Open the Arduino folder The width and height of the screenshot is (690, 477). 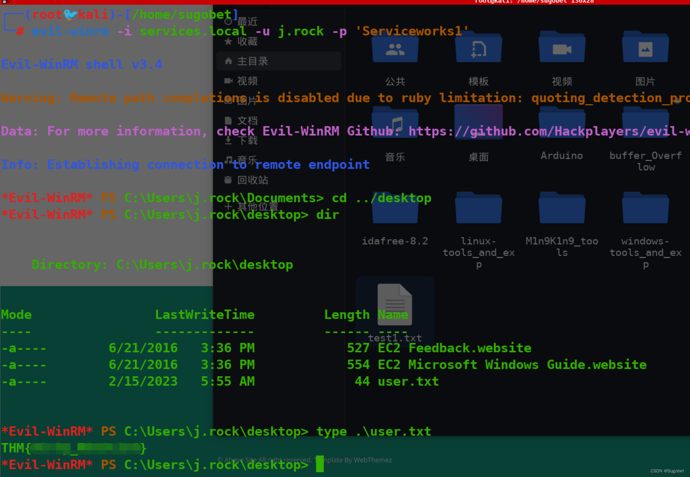point(562,122)
